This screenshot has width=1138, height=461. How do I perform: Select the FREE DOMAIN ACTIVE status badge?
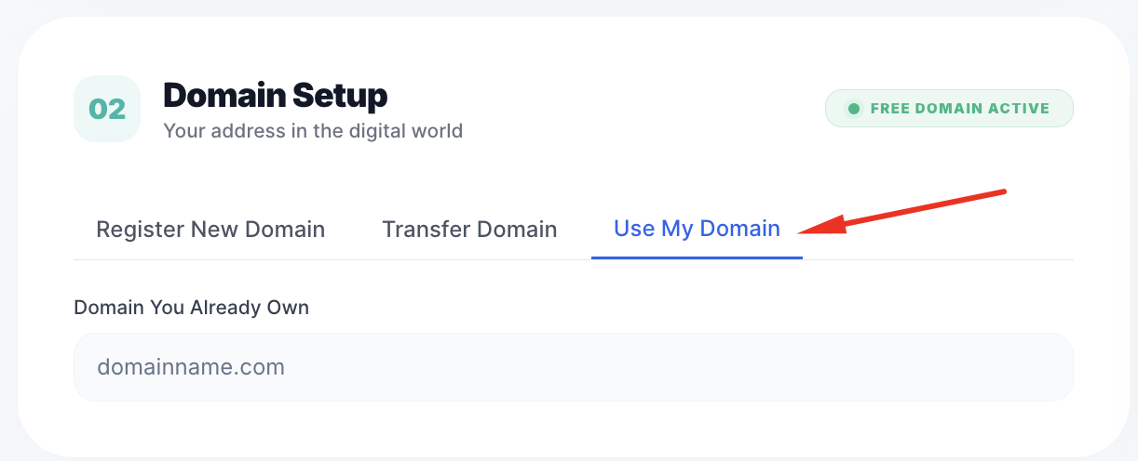click(x=949, y=109)
